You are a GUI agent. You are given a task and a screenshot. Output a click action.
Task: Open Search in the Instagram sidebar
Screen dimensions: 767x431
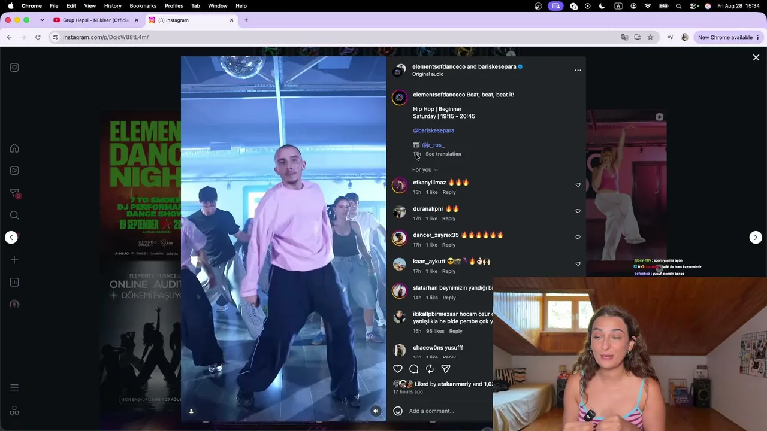14,215
